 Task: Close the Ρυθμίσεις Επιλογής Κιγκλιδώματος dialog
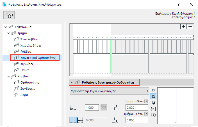[x=191, y=4]
